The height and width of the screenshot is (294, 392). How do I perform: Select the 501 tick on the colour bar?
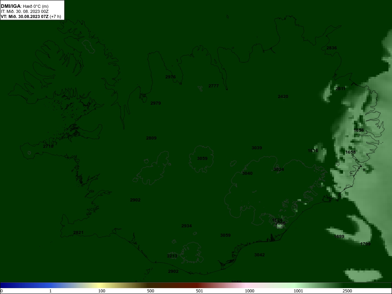coord(200,291)
